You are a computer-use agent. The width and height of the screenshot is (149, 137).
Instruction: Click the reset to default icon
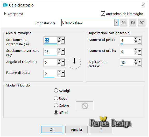tap(141, 23)
